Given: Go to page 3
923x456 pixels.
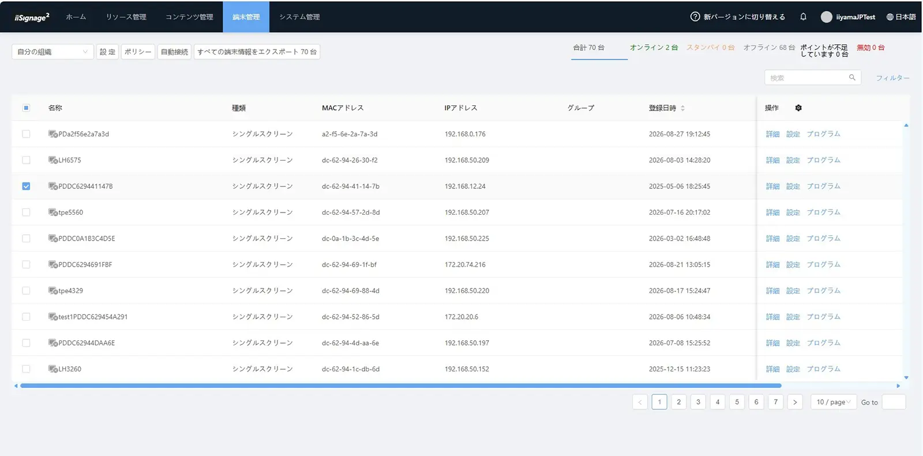Looking at the screenshot, I should pyautogui.click(x=698, y=402).
